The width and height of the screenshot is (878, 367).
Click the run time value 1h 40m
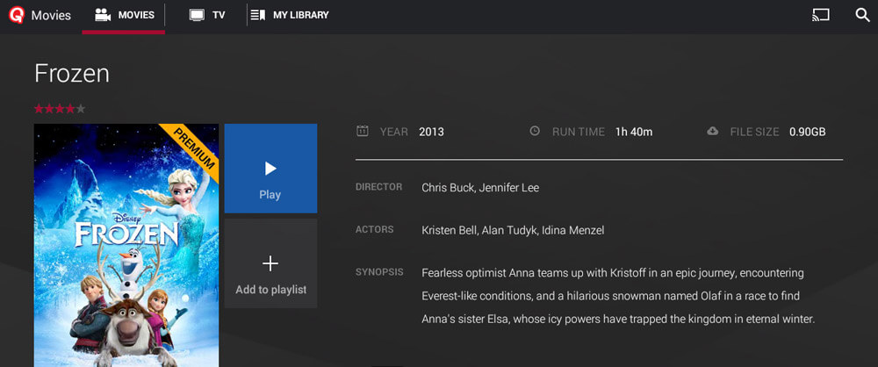click(634, 133)
